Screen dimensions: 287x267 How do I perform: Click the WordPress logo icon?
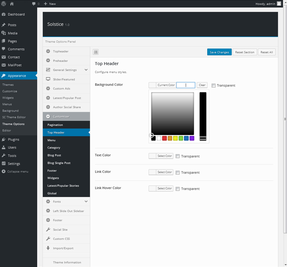pyautogui.click(x=3, y=4)
